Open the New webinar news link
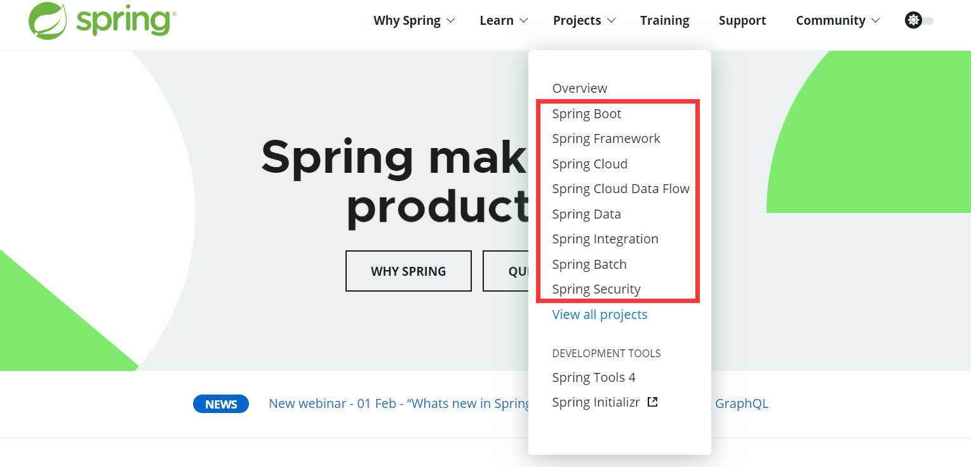The height and width of the screenshot is (467, 971). (399, 403)
